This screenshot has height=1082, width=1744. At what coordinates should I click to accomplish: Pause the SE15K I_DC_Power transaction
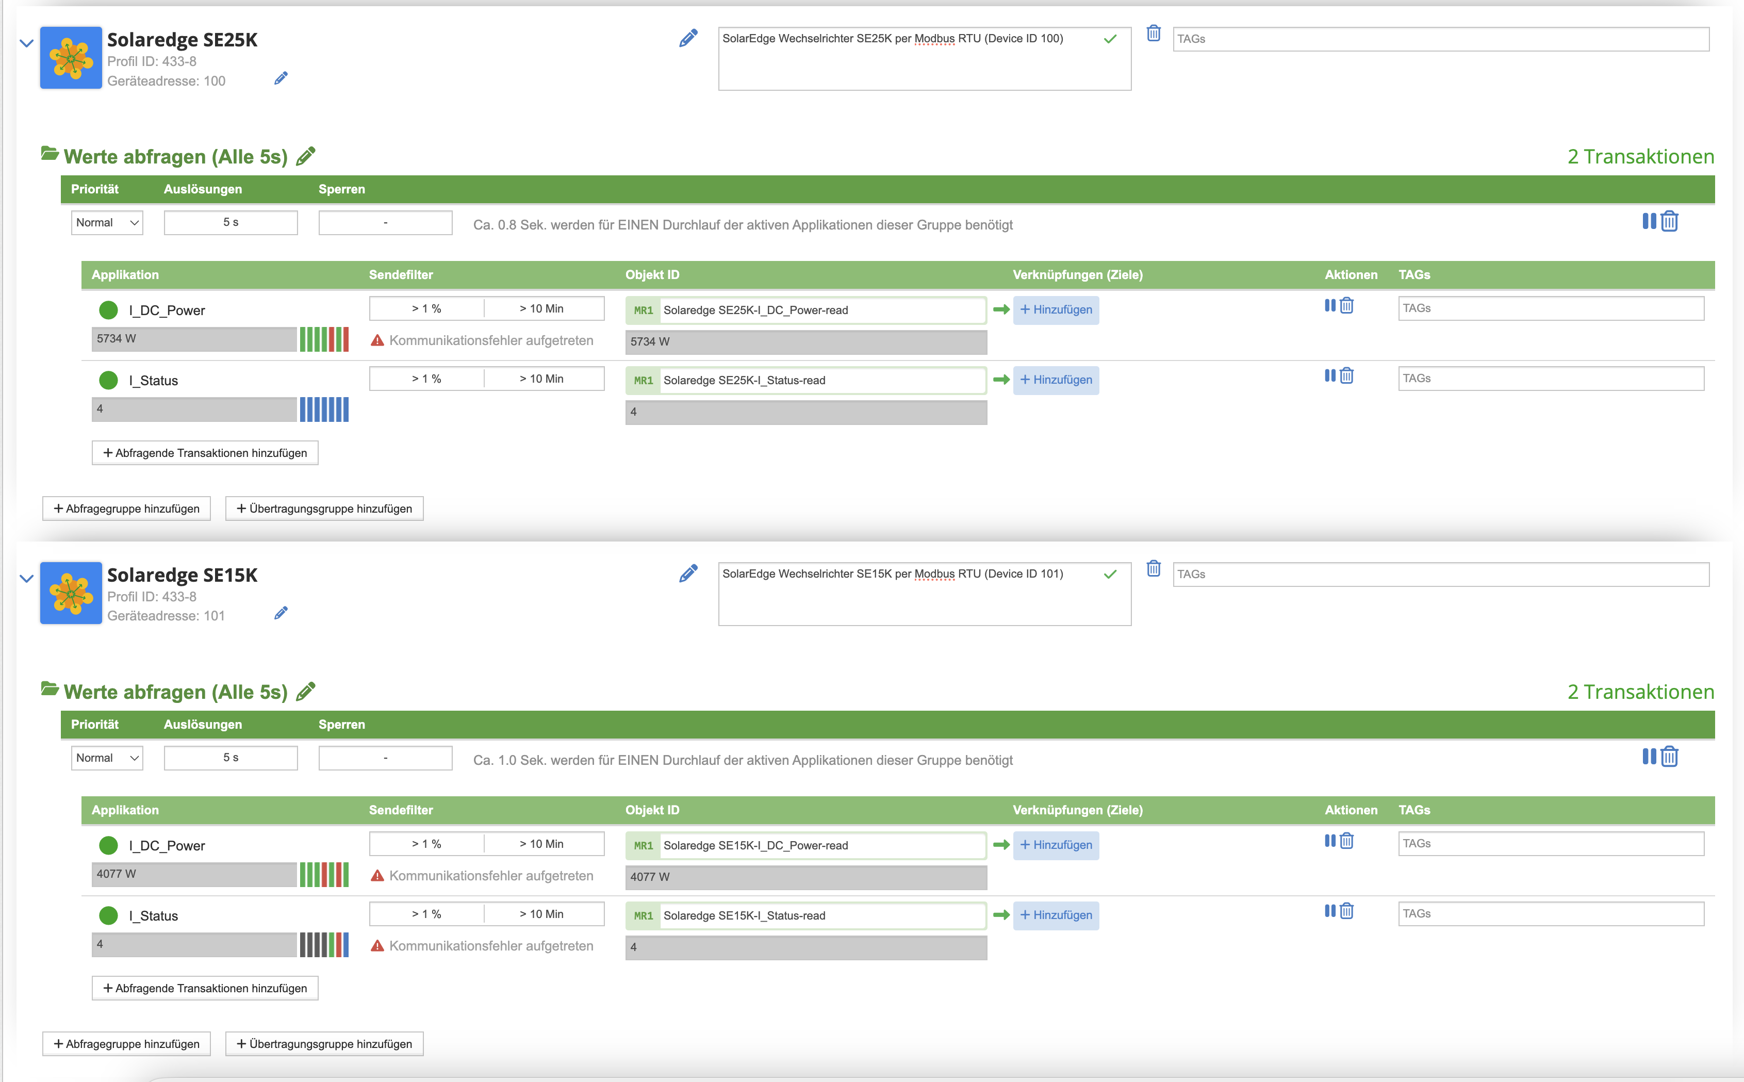[x=1330, y=841]
